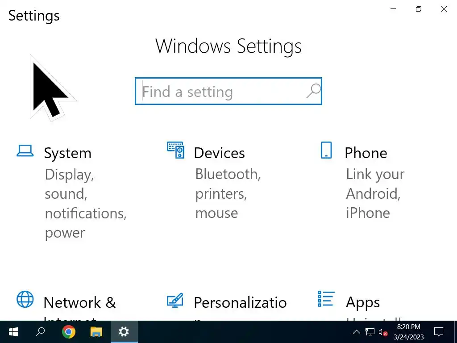
Task: Open the Windows Start menu
Action: (13, 332)
